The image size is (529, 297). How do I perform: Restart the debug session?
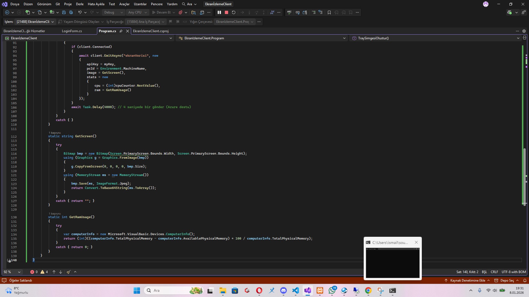pyautogui.click(x=234, y=12)
